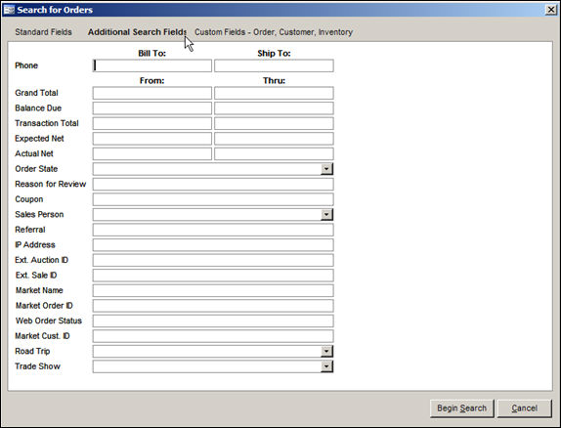Expand the Order State dropdown
Screen dimensions: 561x428
(326, 169)
